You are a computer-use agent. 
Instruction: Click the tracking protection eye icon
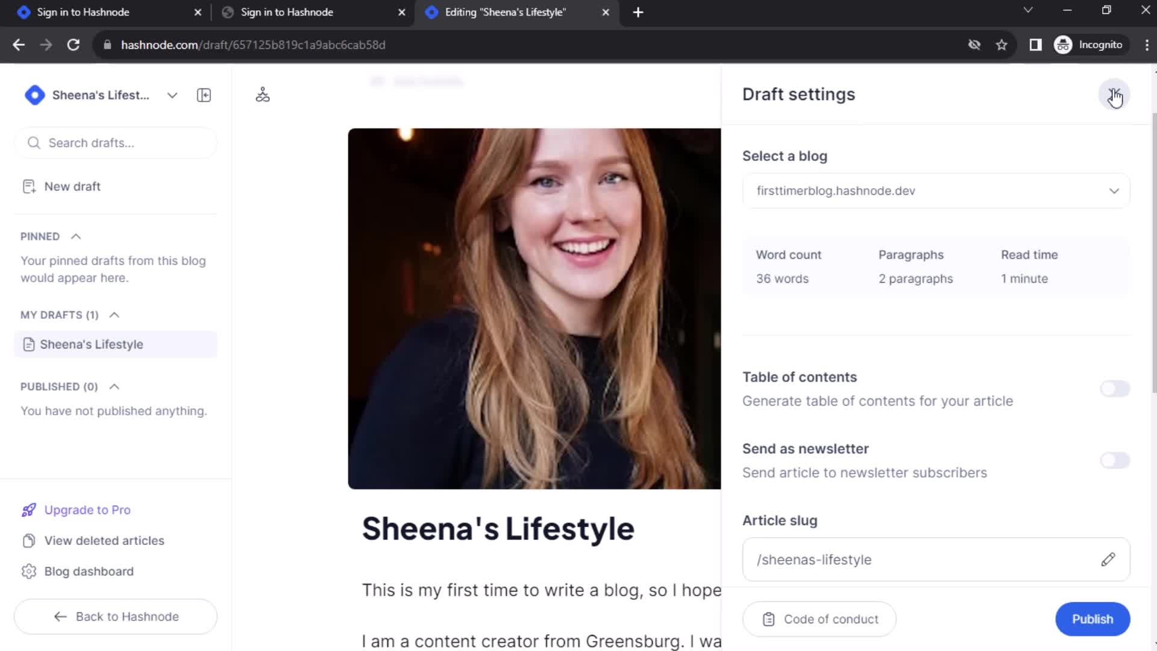[x=974, y=45]
